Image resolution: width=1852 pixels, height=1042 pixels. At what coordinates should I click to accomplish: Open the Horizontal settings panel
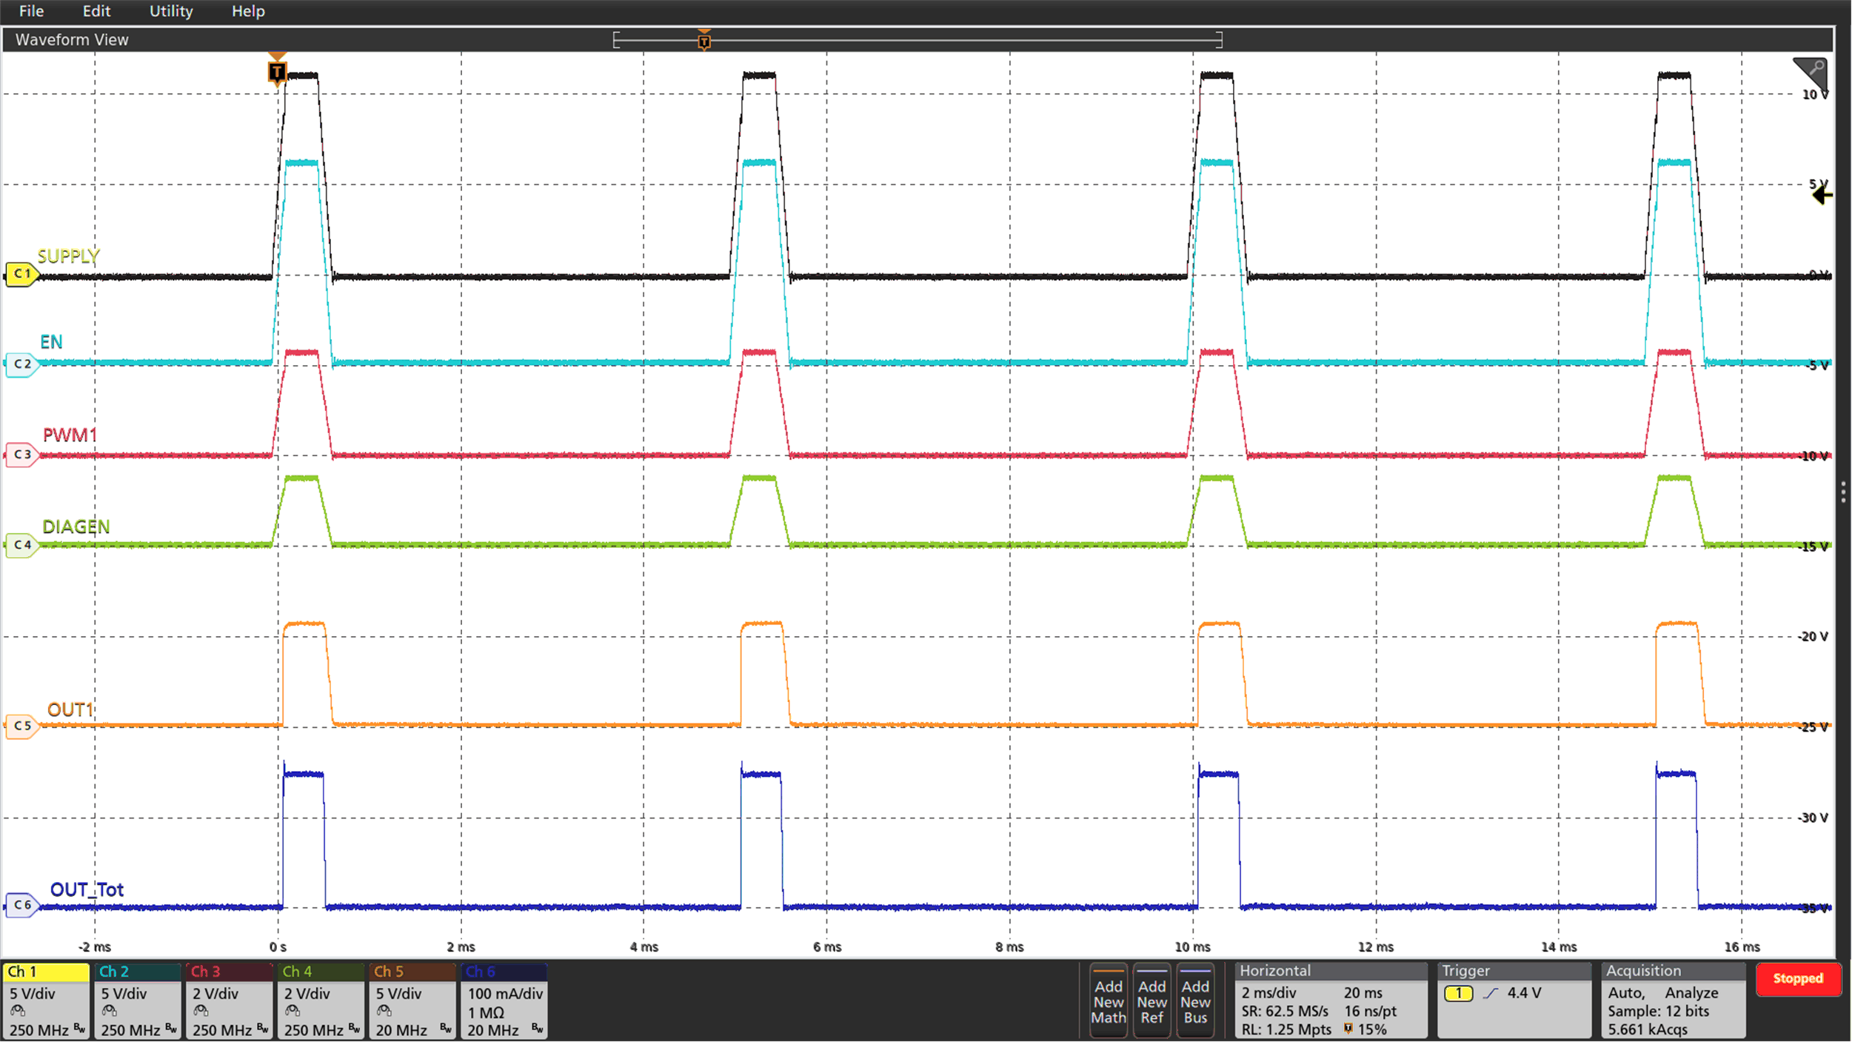tap(1275, 970)
